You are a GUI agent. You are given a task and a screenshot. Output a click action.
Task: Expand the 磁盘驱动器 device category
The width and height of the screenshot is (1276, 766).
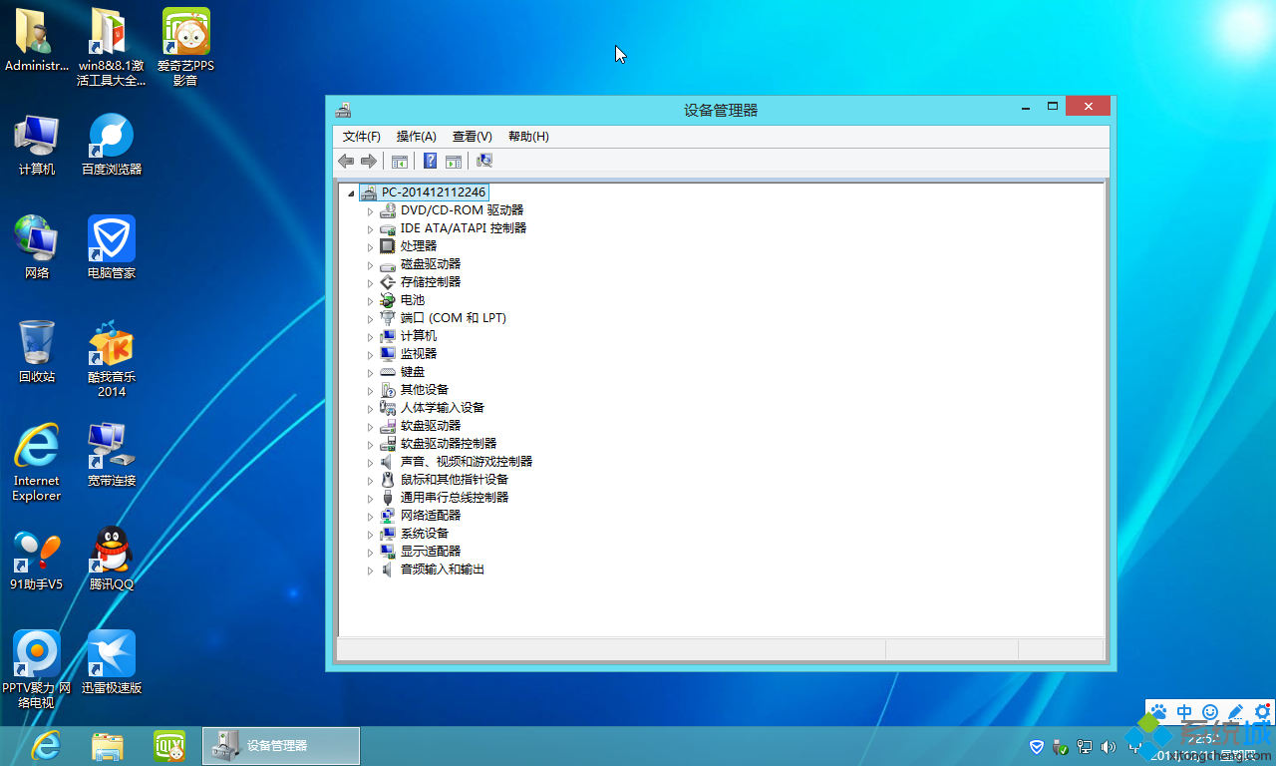370,265
